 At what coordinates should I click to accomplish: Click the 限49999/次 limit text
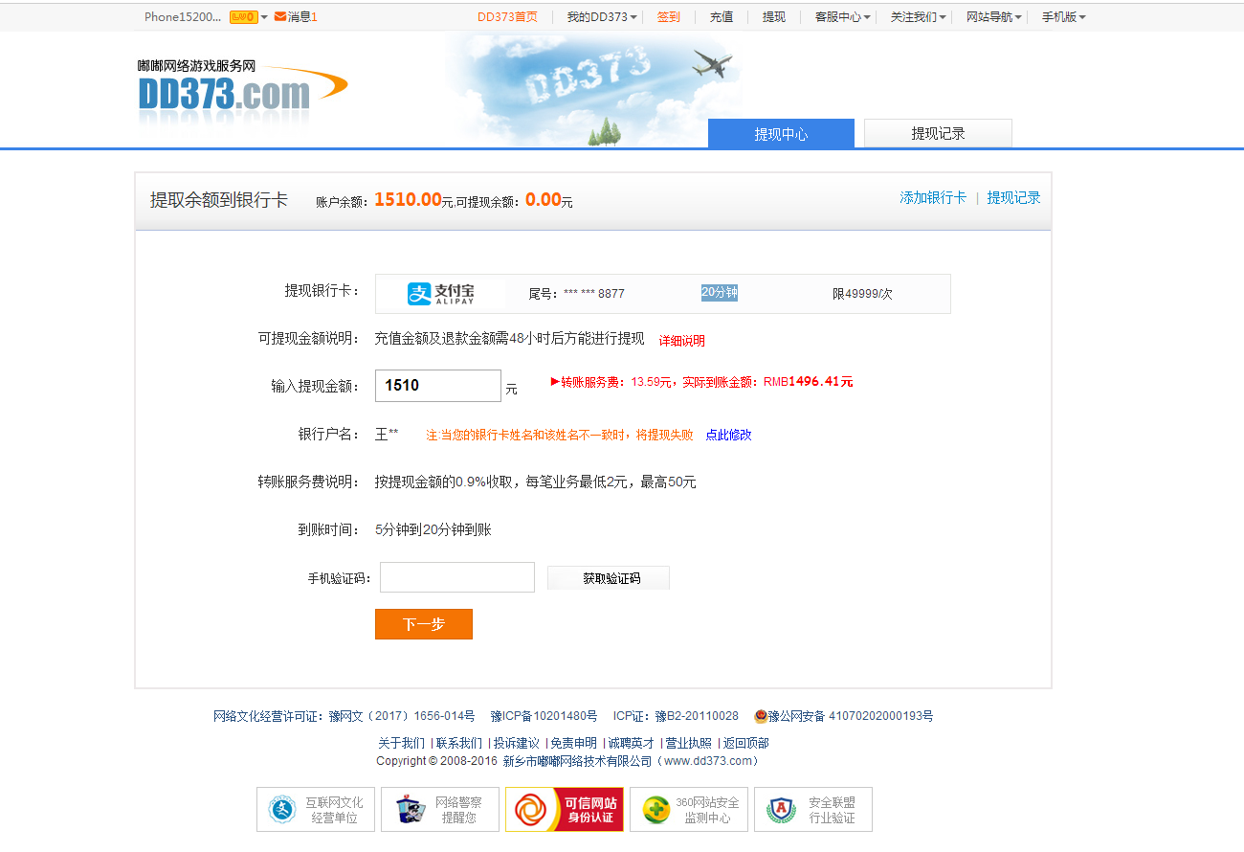click(862, 294)
